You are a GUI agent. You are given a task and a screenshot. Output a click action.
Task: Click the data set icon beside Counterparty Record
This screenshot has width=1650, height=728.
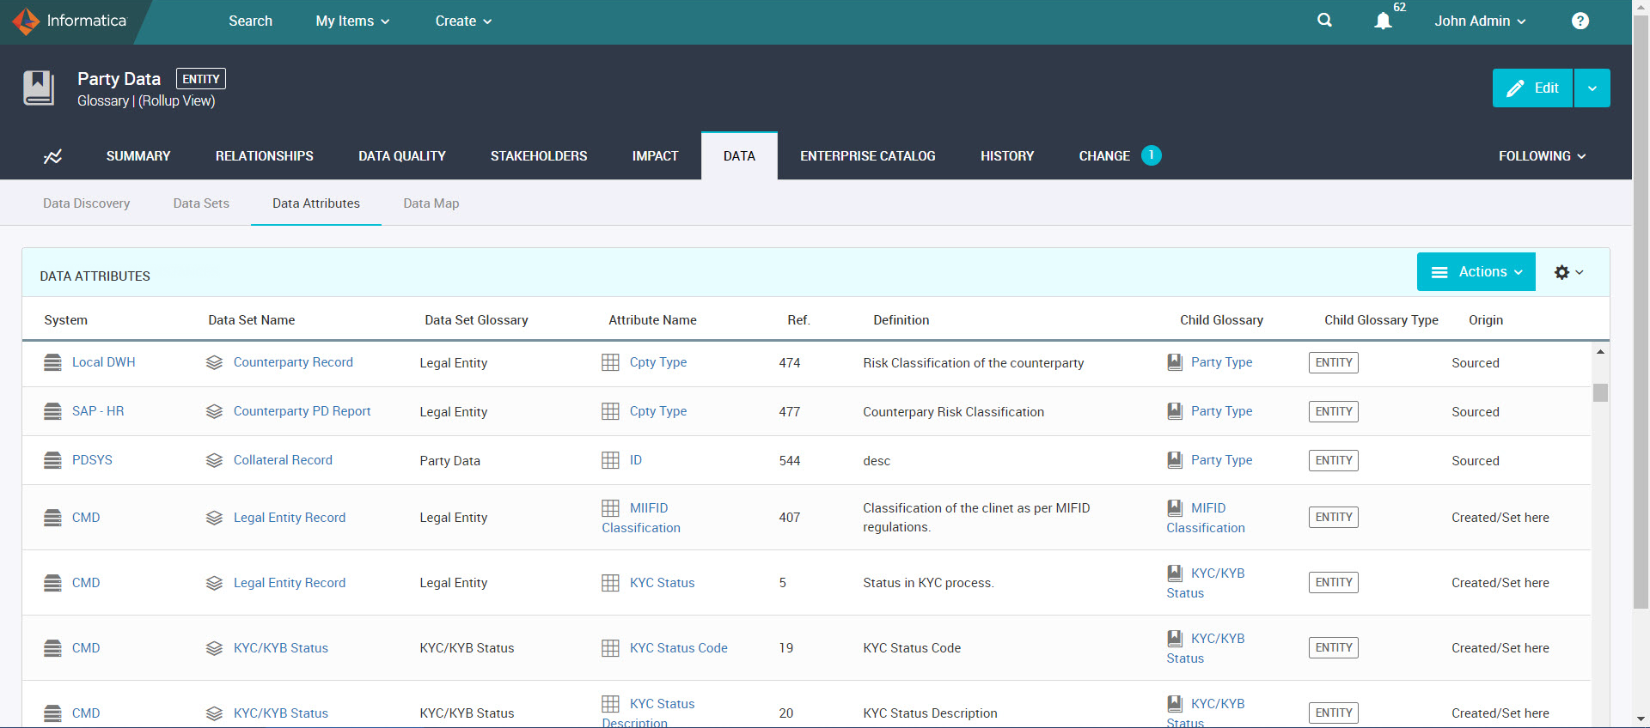point(214,362)
